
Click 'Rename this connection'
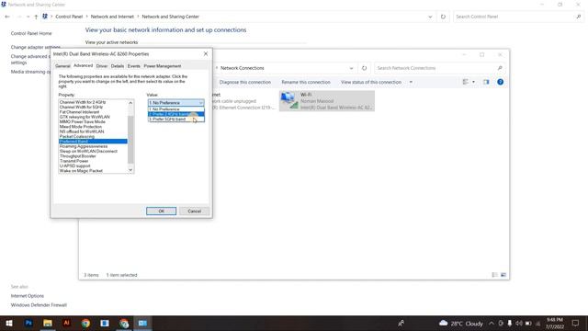click(x=306, y=82)
